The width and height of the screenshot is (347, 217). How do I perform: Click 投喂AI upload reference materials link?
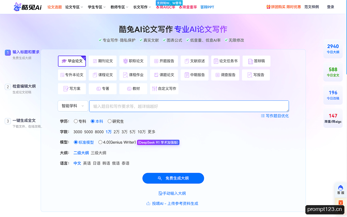[x=172, y=203]
